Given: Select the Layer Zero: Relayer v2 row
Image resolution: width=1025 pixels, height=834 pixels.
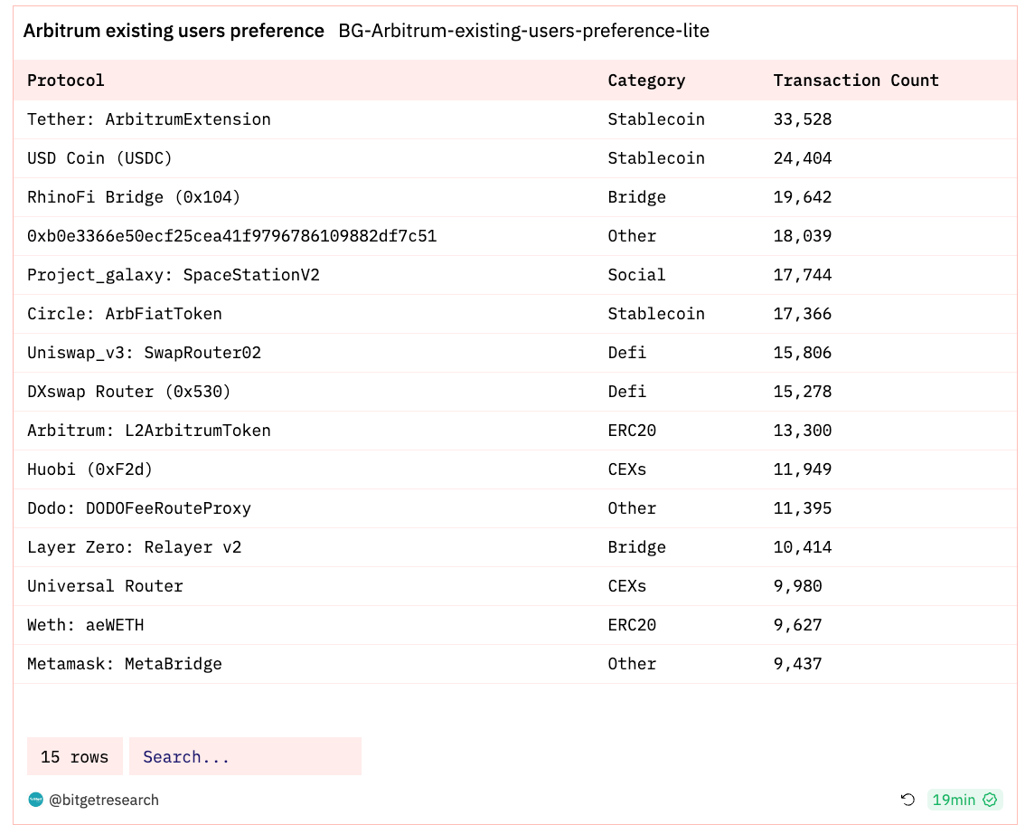Looking at the screenshot, I should [135, 547].
